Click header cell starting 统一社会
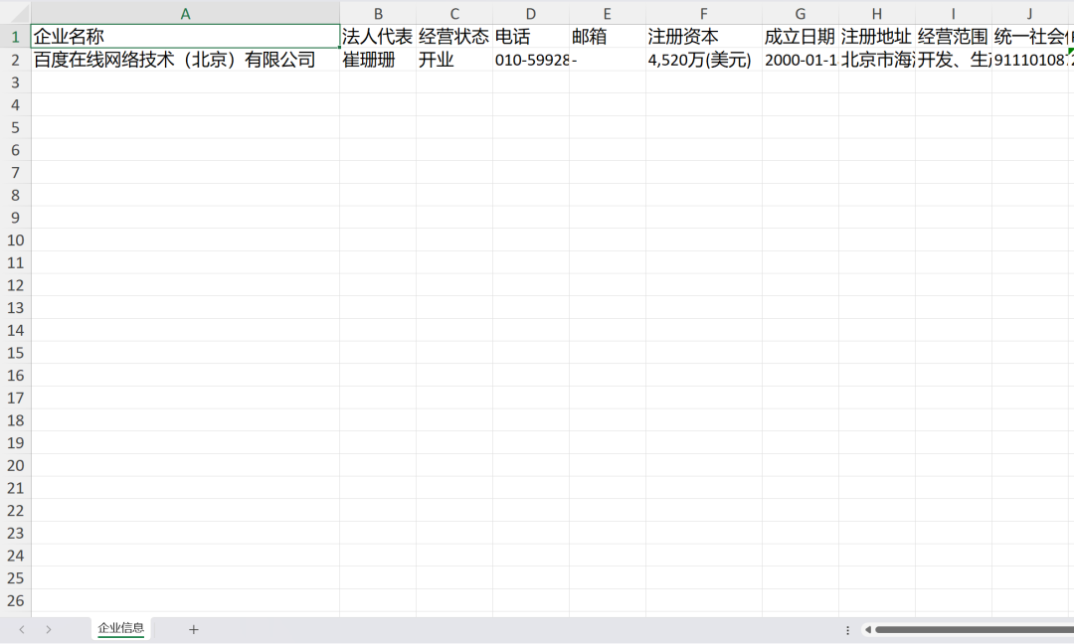The image size is (1074, 644). click(x=1032, y=36)
